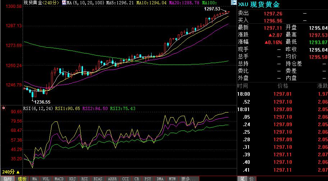Select the VOL indicator tab

(x=46, y=179)
